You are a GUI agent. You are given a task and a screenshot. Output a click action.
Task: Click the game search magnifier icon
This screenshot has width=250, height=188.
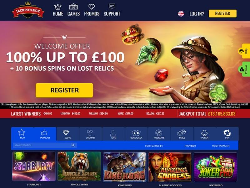(x=73, y=145)
